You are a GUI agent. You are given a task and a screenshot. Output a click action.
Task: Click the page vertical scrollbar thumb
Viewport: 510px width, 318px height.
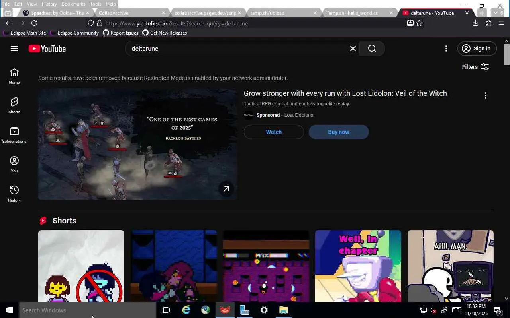pyautogui.click(x=507, y=54)
